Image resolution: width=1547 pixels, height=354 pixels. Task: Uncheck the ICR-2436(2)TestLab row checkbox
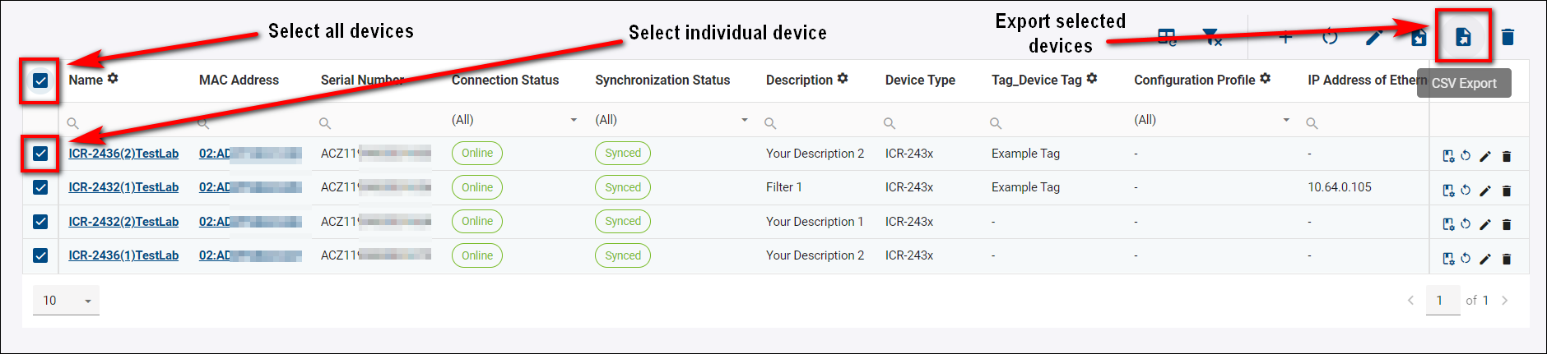[40, 154]
